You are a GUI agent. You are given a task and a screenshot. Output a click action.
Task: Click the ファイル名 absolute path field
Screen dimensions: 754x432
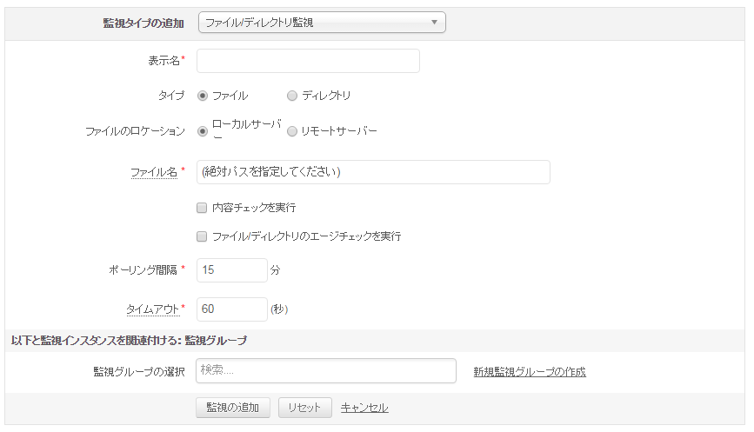click(x=373, y=172)
